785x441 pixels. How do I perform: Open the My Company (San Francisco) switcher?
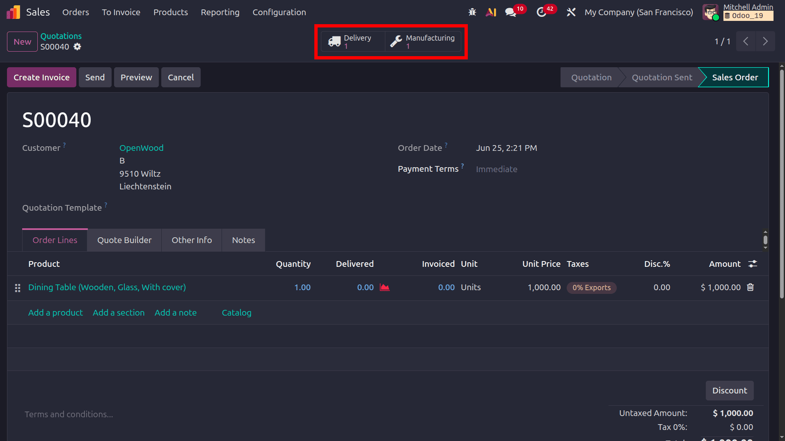[x=639, y=12]
